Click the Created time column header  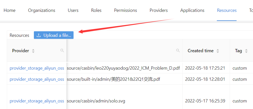201,51
